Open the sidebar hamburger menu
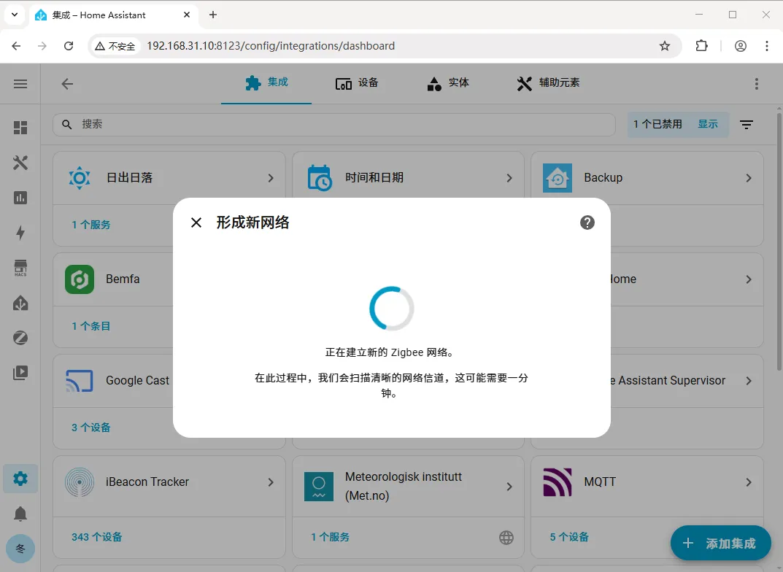This screenshot has width=783, height=572. [x=20, y=84]
